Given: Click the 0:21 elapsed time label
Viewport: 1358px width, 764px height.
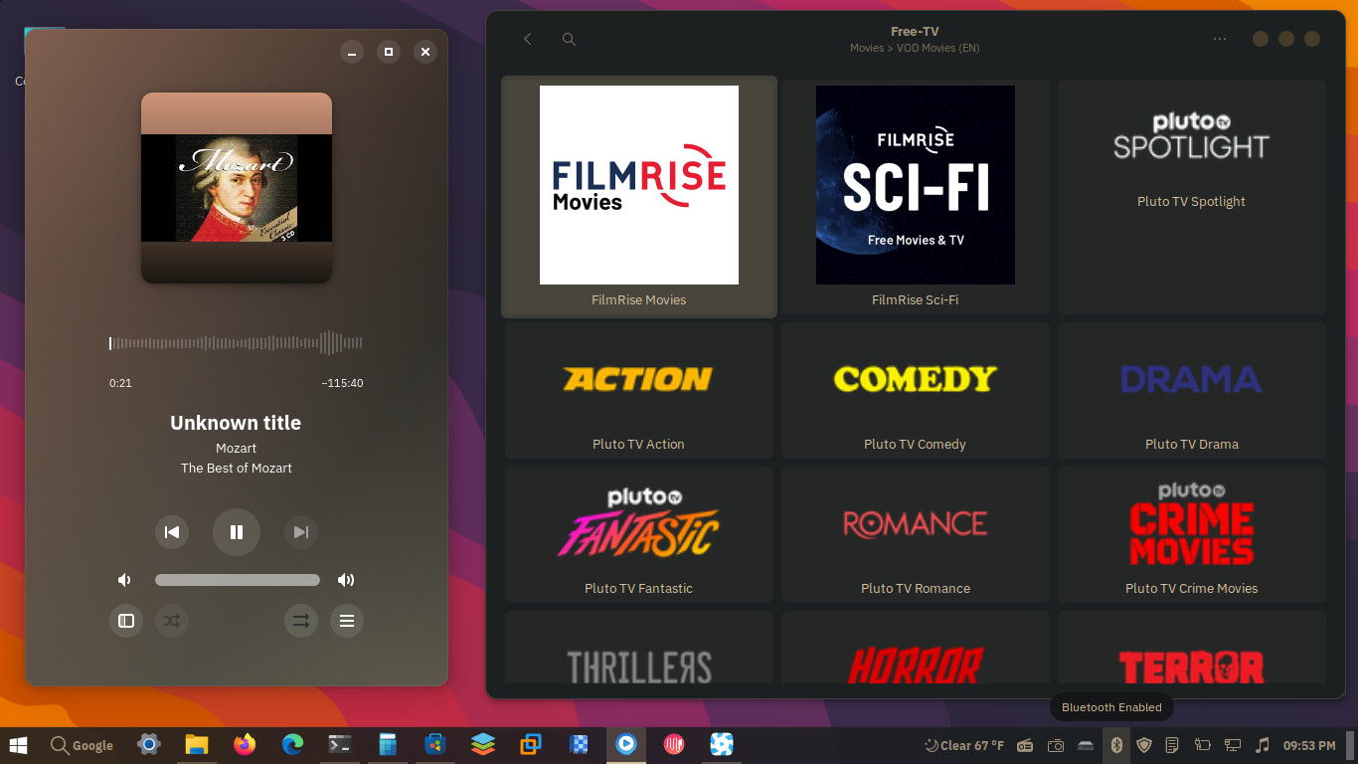Looking at the screenshot, I should (x=120, y=383).
